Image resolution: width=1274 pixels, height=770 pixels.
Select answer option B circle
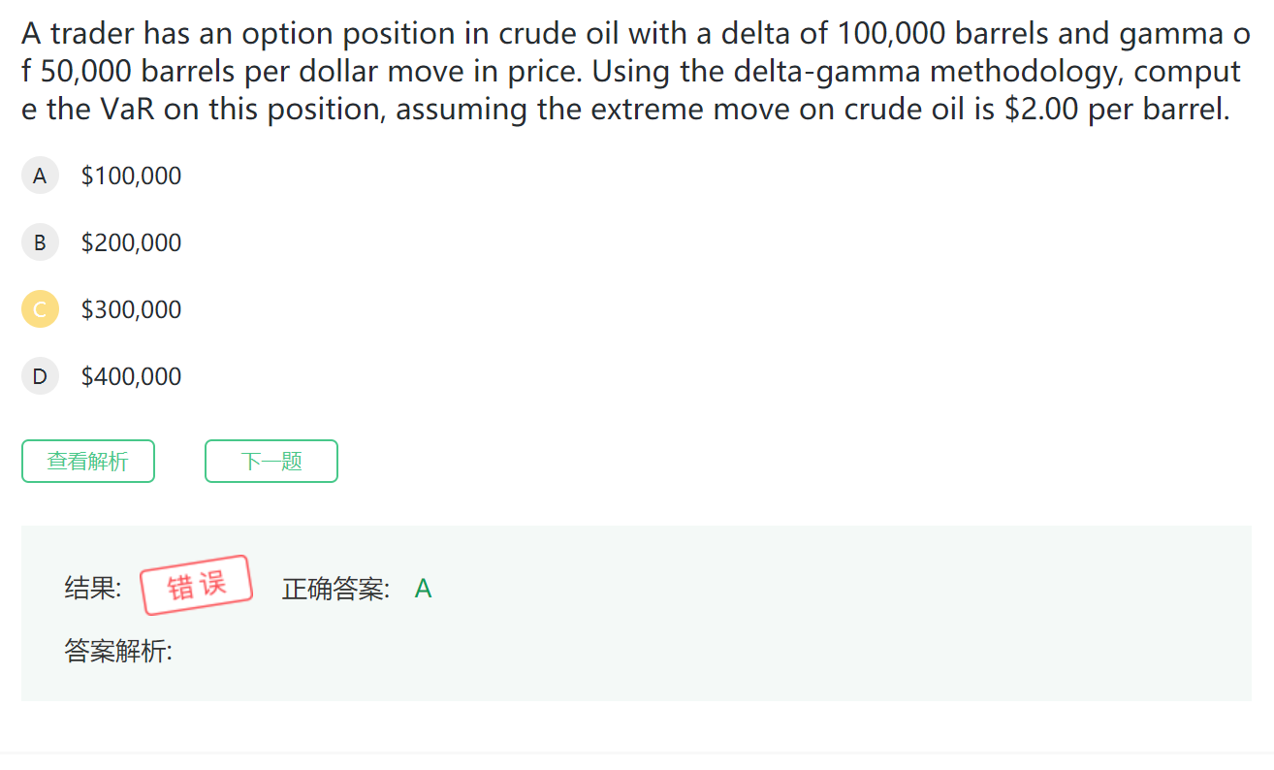(x=40, y=242)
